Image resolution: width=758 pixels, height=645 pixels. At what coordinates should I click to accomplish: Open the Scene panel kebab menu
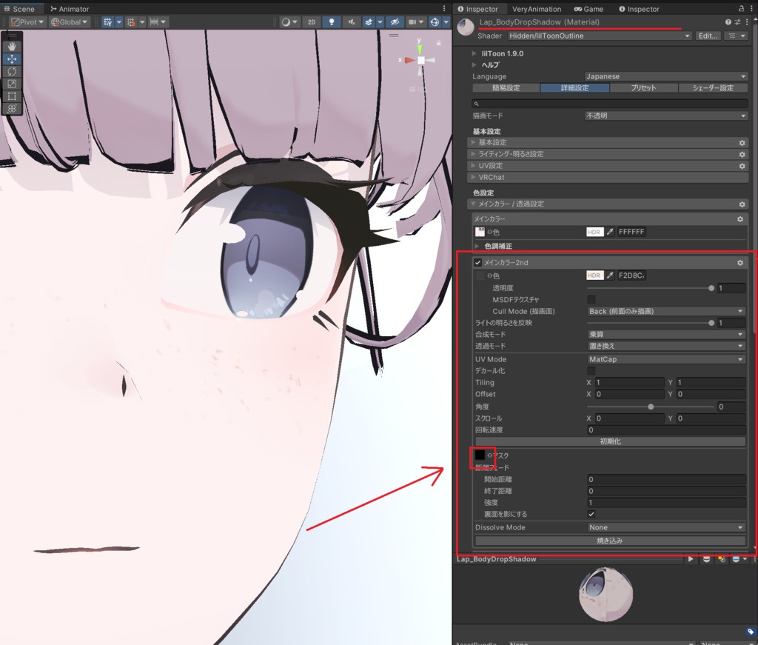click(444, 9)
